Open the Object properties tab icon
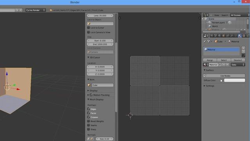 [223, 36]
